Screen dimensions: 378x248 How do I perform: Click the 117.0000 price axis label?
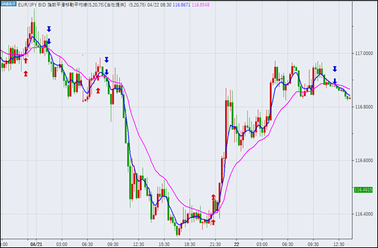363,53
